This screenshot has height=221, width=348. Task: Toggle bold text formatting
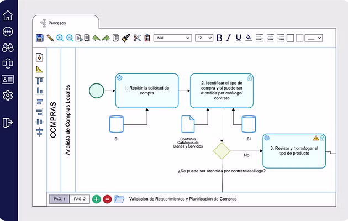click(x=219, y=38)
